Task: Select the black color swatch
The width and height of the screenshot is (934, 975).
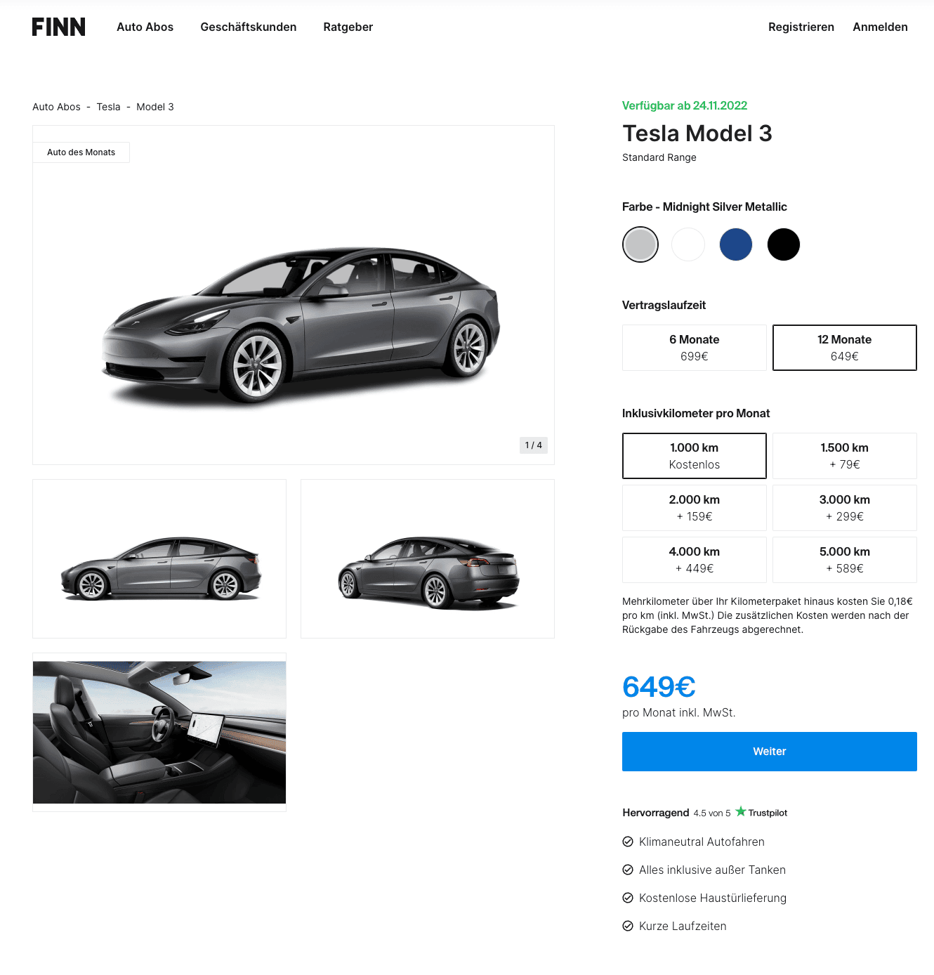Action: [784, 244]
